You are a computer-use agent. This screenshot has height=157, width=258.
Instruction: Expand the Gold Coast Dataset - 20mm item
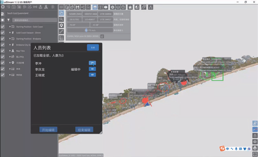click(x=10, y=33)
